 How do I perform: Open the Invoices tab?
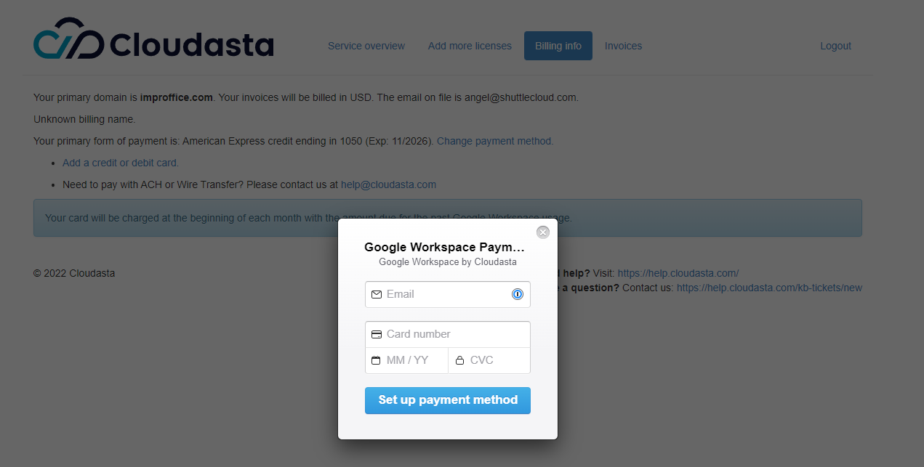click(623, 46)
